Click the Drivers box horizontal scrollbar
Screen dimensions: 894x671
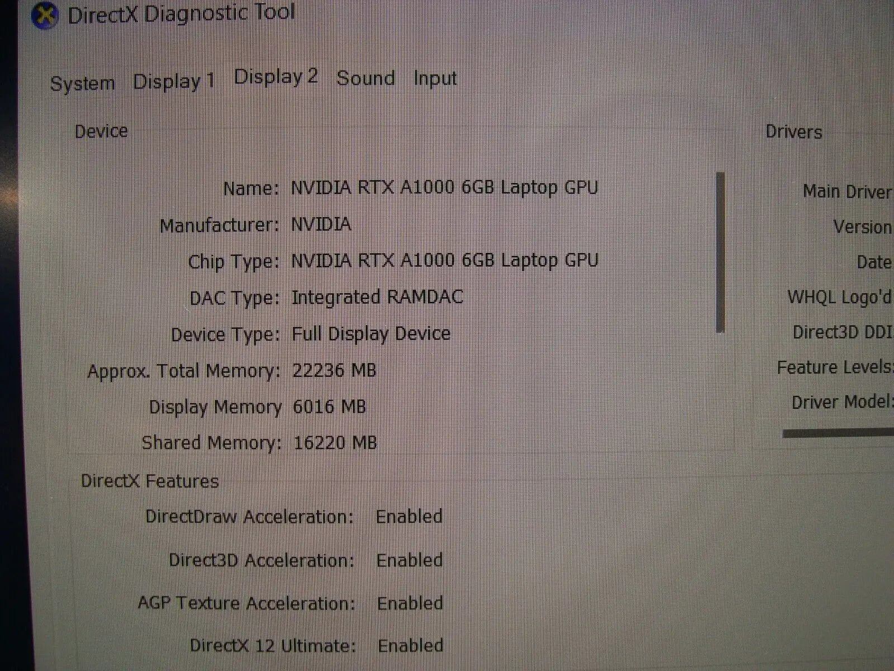tap(838, 432)
